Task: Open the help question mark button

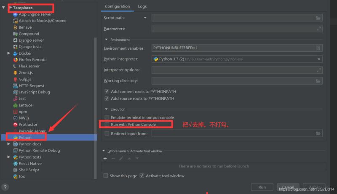Action: (x=5, y=187)
